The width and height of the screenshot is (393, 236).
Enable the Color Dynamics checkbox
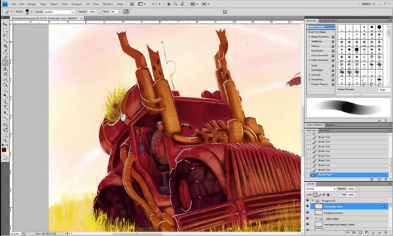click(310, 56)
